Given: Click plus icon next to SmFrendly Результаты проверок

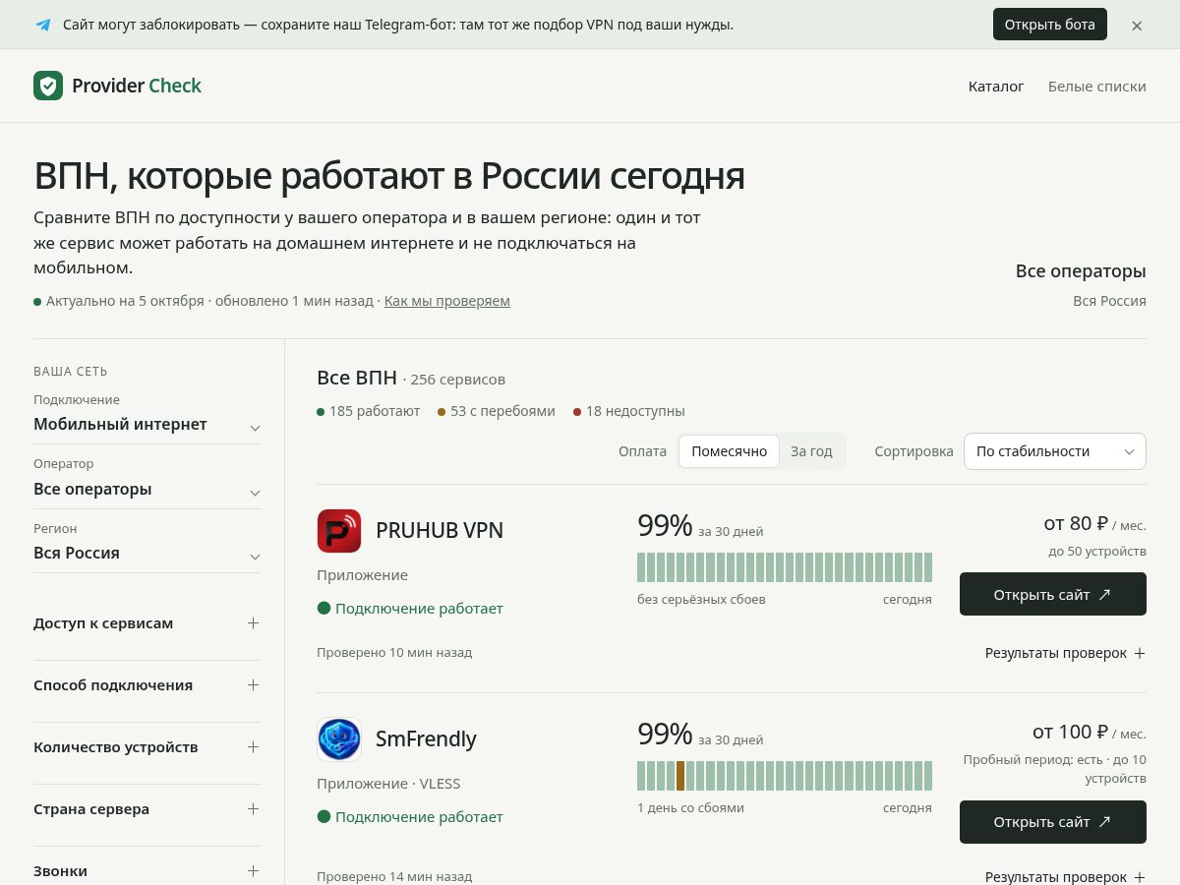Looking at the screenshot, I should 1140,877.
